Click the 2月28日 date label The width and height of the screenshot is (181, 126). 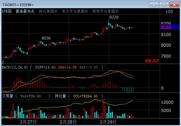pos(68,122)
